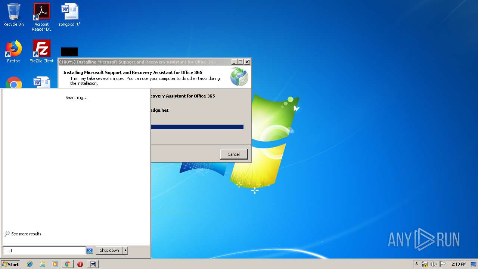Launch Firefox from desktop
This screenshot has height=269, width=478.
pos(13,52)
